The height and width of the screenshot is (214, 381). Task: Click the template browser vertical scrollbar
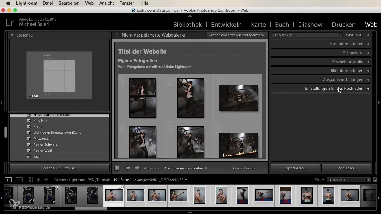[x=5, y=132]
